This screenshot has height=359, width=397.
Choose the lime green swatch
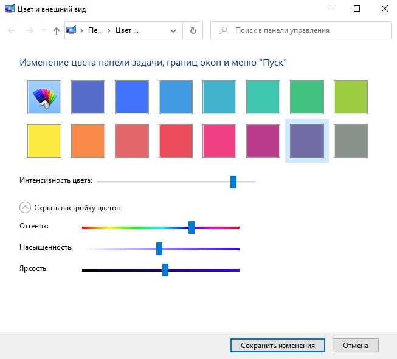point(351,97)
